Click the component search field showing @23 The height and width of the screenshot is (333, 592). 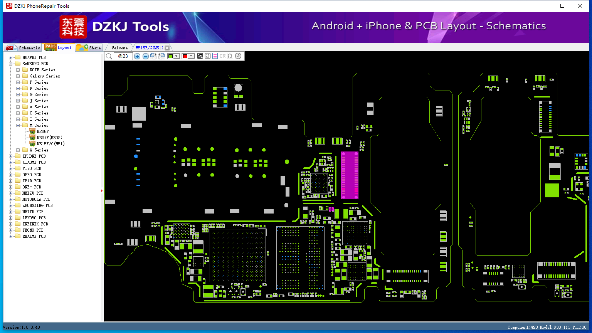point(123,56)
